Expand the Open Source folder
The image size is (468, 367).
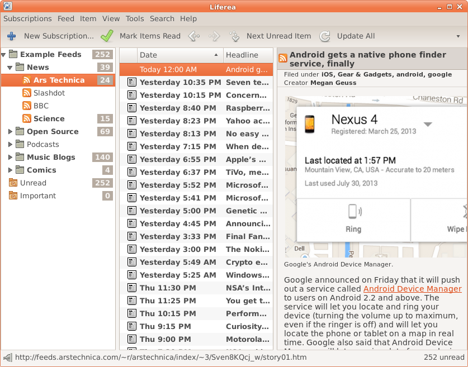click(10, 132)
